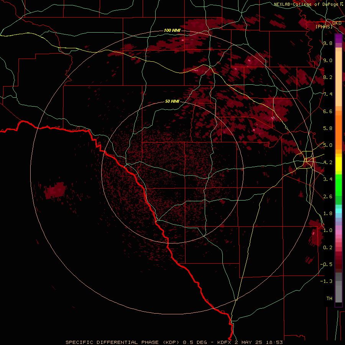Pick the bright yellow legend color segment
This screenshot has width=345, height=345.
[x=338, y=164]
